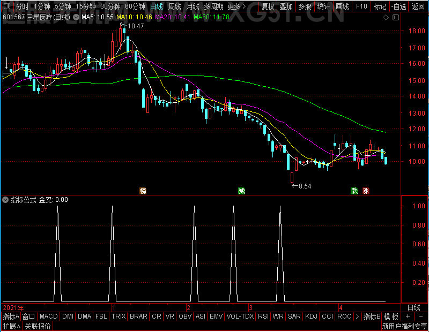Open the stock name dropdown arrow
429x332 pixels.
[x=76, y=17]
